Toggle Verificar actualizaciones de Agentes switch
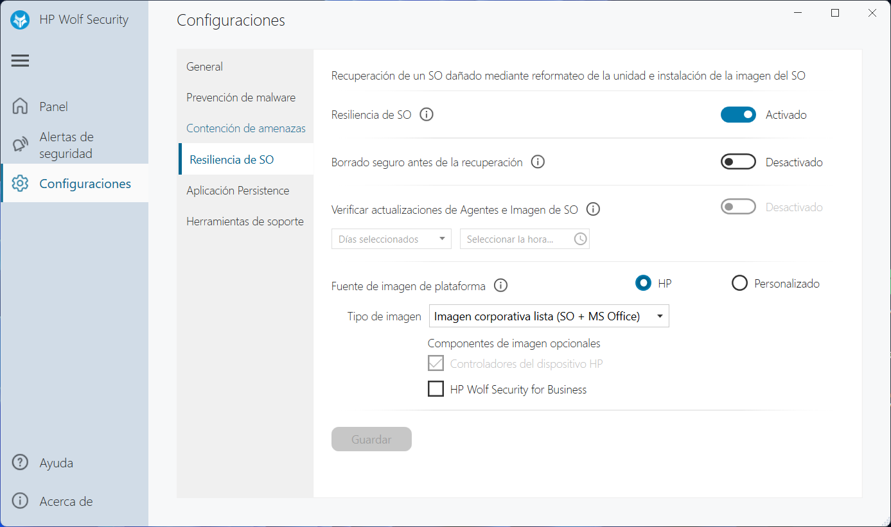891x527 pixels. pyautogui.click(x=738, y=207)
